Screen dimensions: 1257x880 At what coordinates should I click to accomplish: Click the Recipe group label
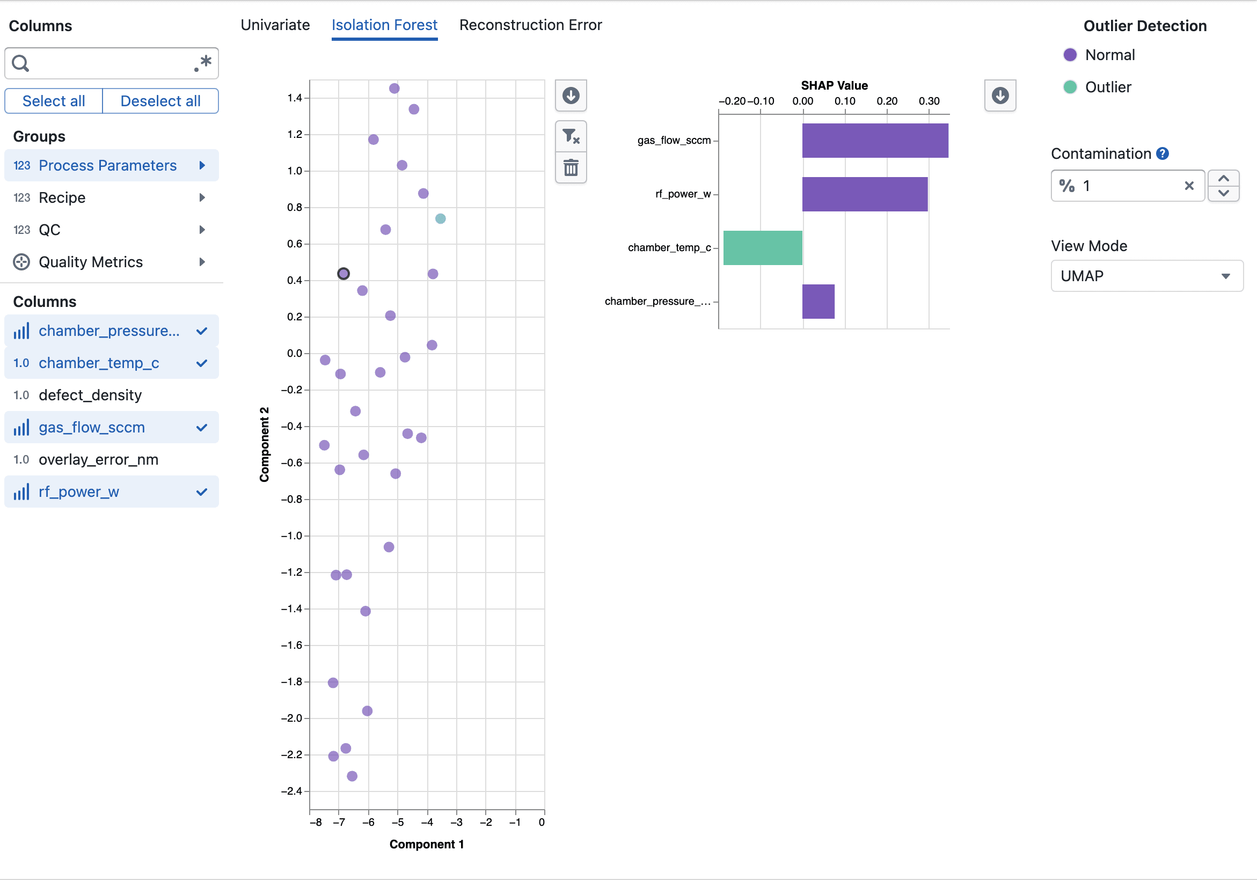62,197
